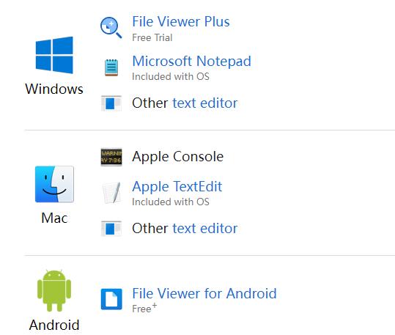The image size is (395, 335).
Task: Click the Android platform label
Action: (54, 325)
